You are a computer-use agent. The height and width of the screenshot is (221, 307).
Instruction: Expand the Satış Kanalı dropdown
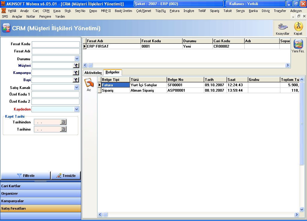tap(77, 87)
